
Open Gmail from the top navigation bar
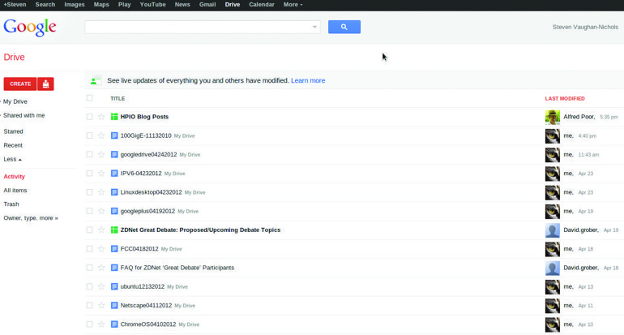pyautogui.click(x=207, y=5)
